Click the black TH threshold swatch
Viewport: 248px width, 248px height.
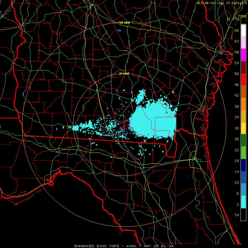click(243, 214)
